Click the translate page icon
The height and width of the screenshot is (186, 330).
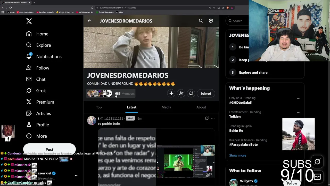point(210,8)
